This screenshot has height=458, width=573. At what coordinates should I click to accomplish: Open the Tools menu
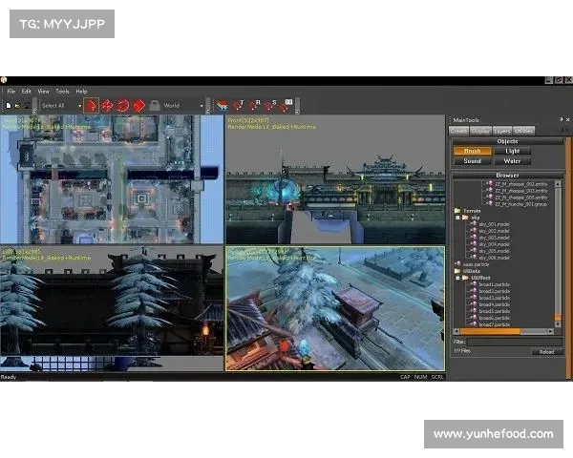[x=62, y=91]
